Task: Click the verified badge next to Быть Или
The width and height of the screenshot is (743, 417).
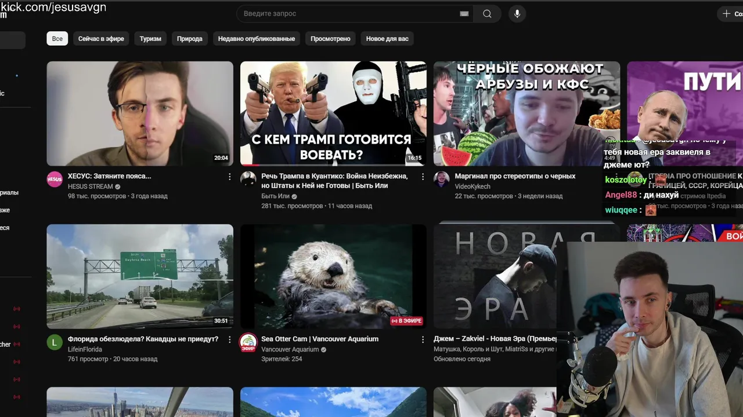Action: [294, 196]
